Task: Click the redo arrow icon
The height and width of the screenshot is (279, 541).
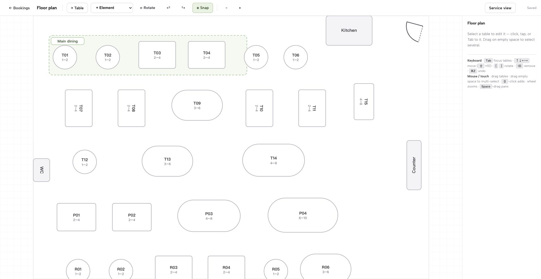Action: (x=183, y=8)
